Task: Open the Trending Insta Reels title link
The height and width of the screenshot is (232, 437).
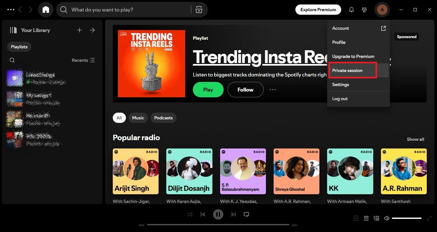Action: tap(260, 57)
